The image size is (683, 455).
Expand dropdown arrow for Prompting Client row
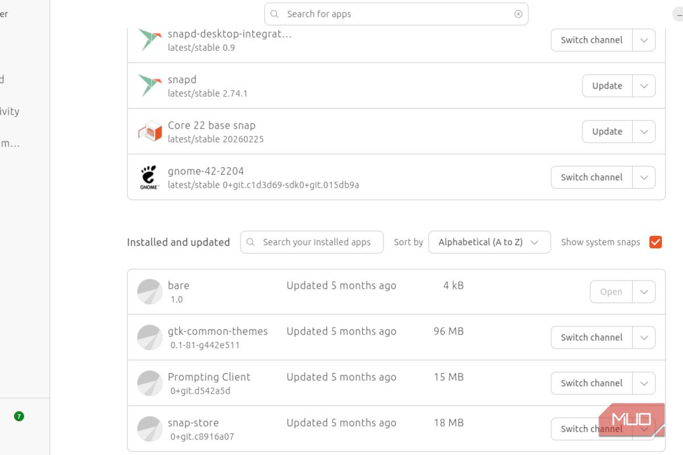coord(644,383)
